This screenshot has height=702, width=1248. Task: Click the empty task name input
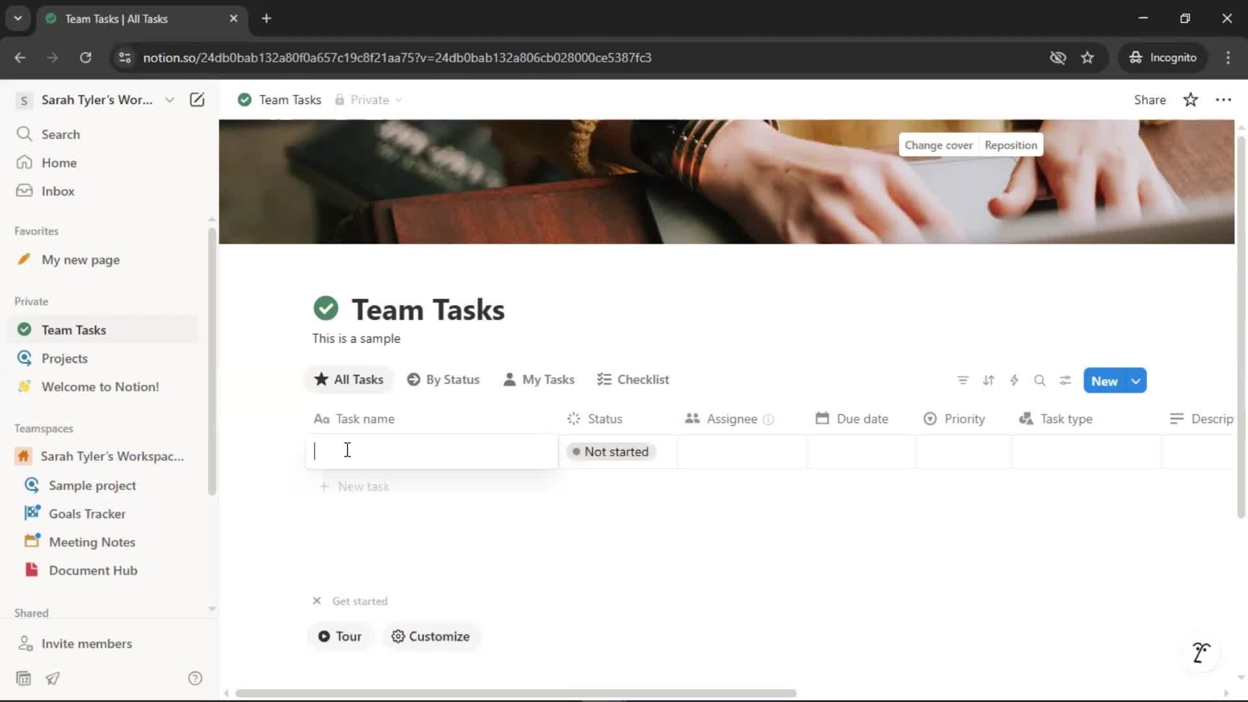tap(432, 451)
